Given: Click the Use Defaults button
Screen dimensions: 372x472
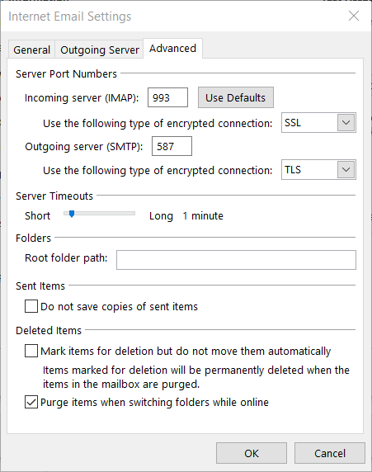Looking at the screenshot, I should click(x=236, y=97).
